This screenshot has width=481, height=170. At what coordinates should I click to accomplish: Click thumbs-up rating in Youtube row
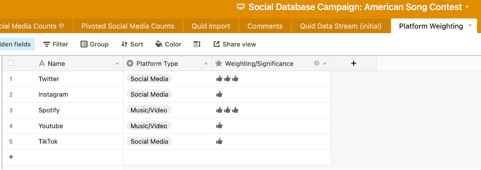coord(219,126)
